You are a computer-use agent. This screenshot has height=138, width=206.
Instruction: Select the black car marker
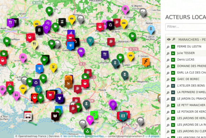[x=62, y=22]
